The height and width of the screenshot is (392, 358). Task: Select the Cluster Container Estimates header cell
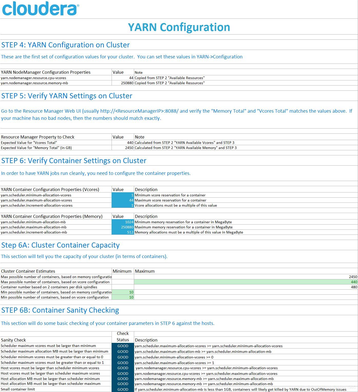(56, 271)
